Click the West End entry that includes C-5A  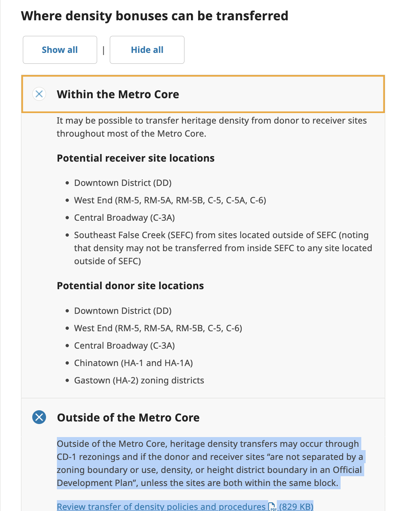coord(170,200)
